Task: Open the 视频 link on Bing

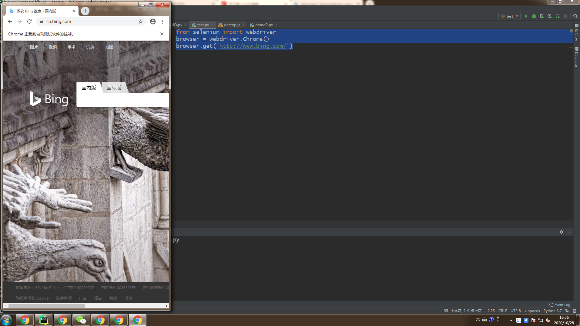Action: tap(53, 47)
